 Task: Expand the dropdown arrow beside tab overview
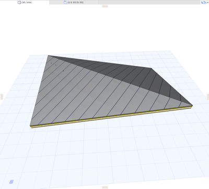[x=207, y=3]
